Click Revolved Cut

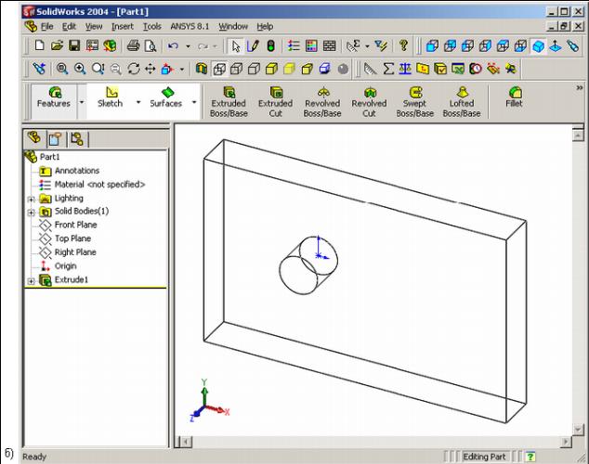tap(369, 102)
